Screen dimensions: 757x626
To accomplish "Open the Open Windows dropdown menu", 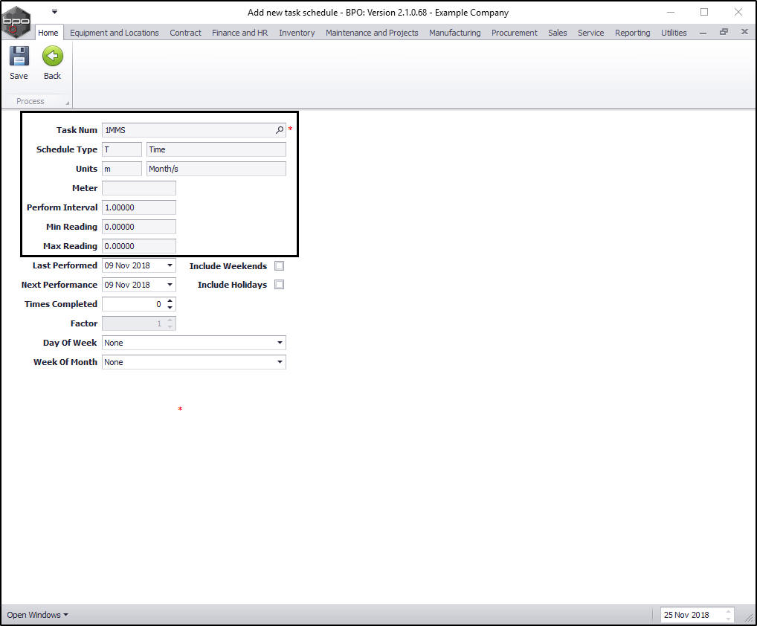I will pos(37,615).
